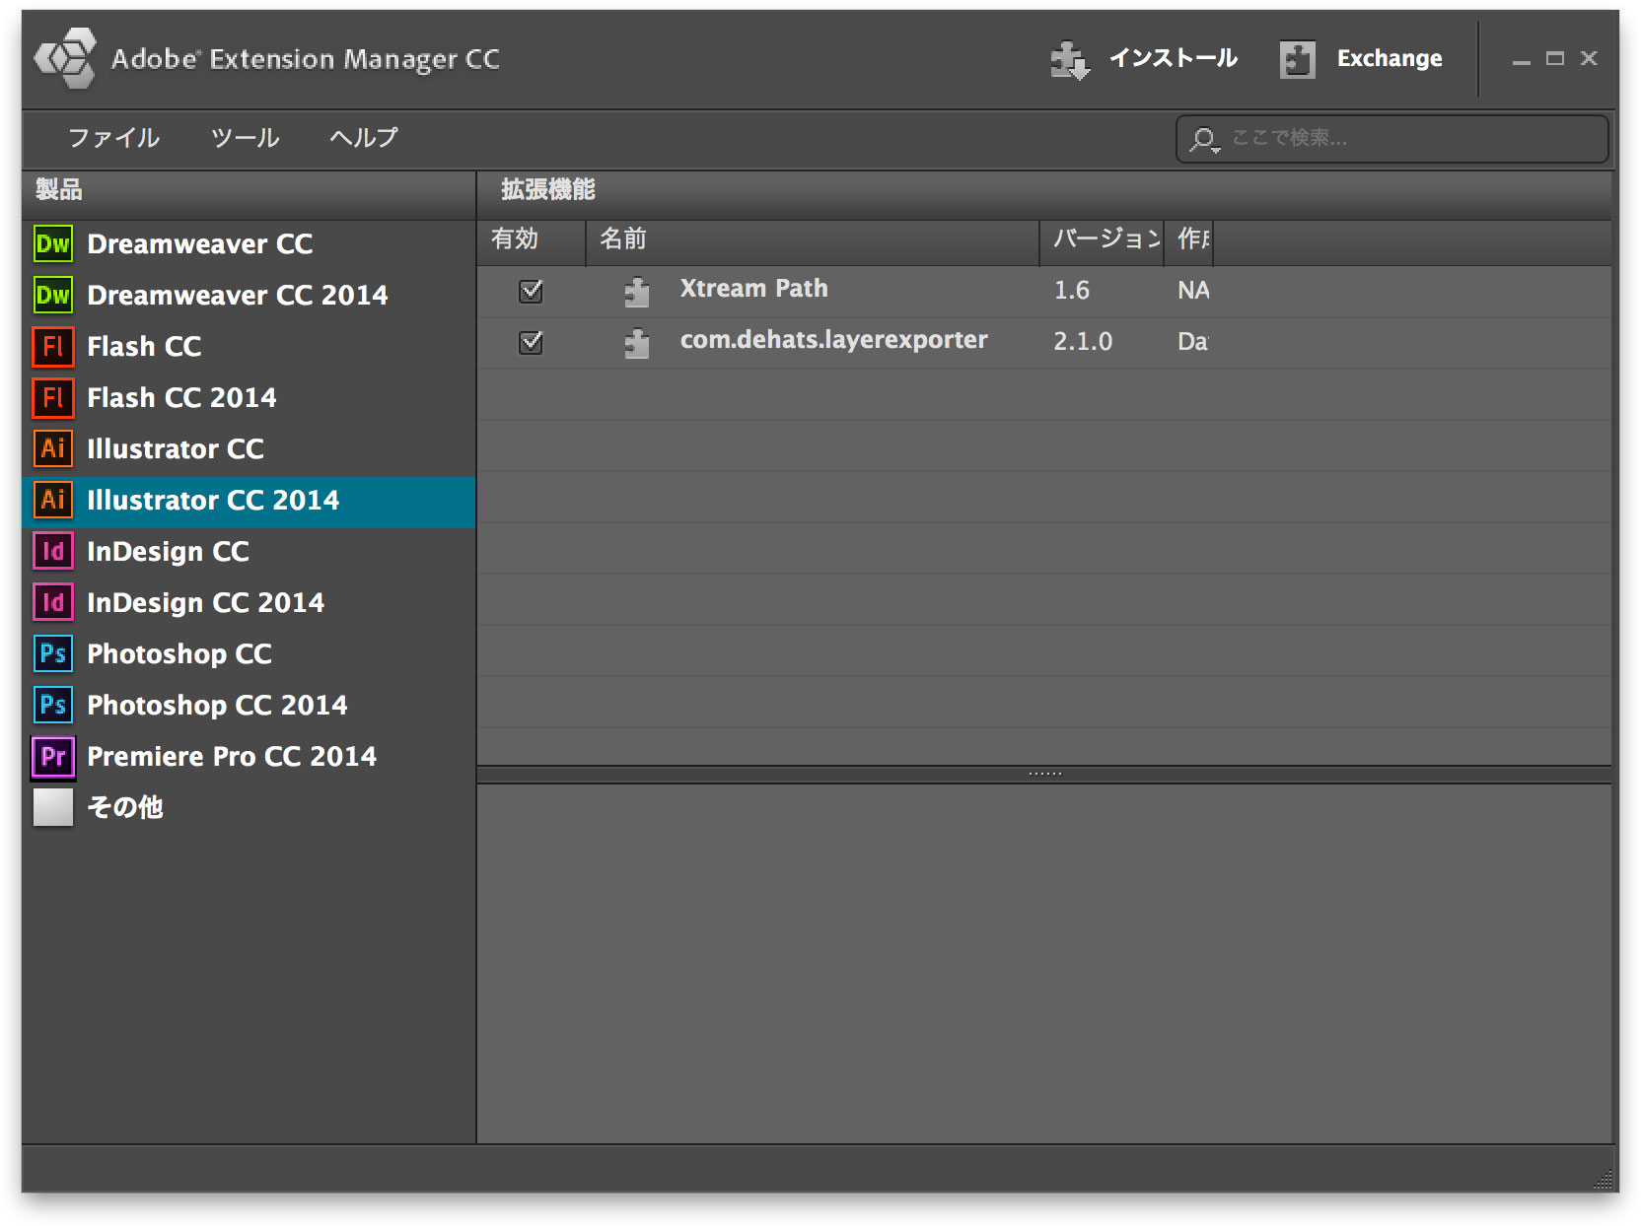Click the Exchange icon
Viewport: 1641px width, 1226px height.
[1297, 59]
